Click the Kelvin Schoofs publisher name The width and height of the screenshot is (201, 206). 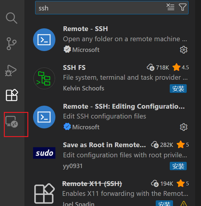(84, 88)
